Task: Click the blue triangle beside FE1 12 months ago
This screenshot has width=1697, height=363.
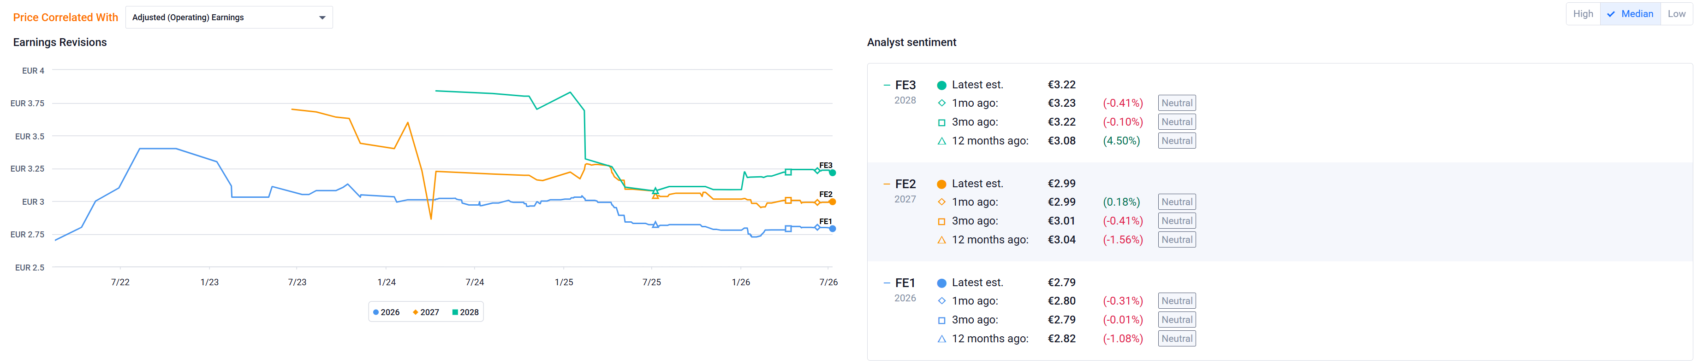Action: 941,339
